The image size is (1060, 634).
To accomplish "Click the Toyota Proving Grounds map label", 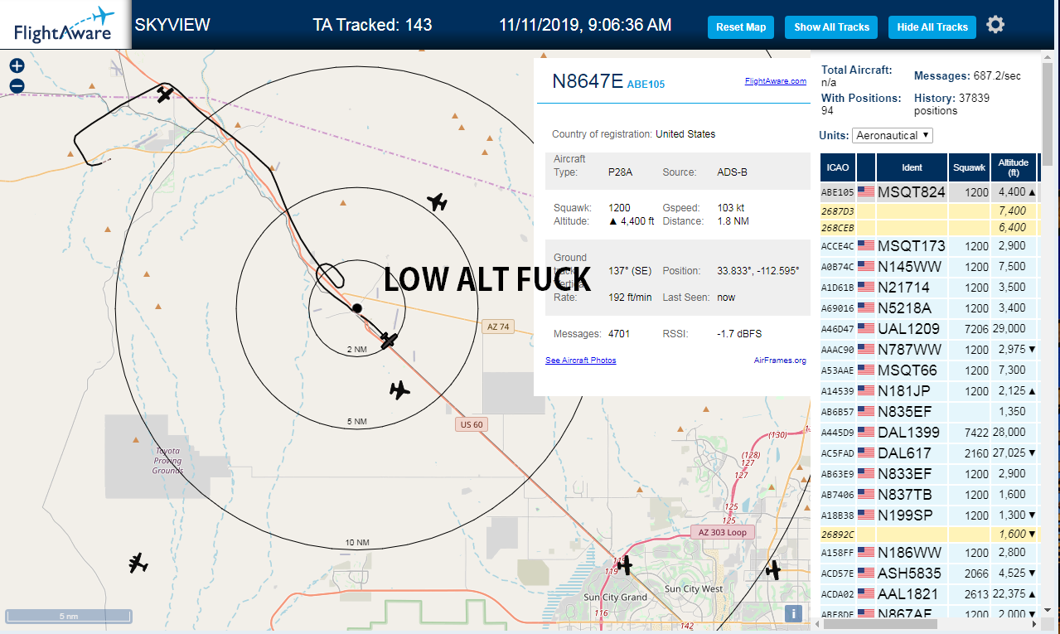I will click(x=167, y=461).
